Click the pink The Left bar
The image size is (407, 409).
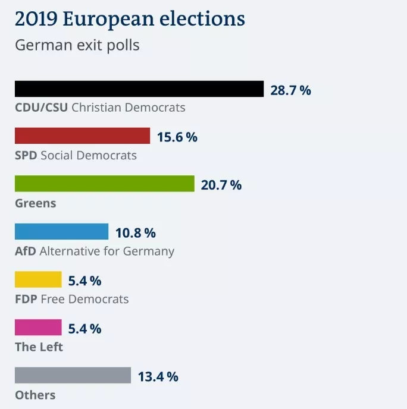pyautogui.click(x=38, y=328)
